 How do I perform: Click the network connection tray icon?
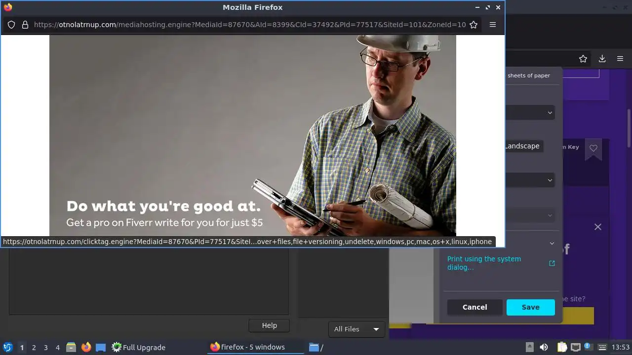point(576,347)
